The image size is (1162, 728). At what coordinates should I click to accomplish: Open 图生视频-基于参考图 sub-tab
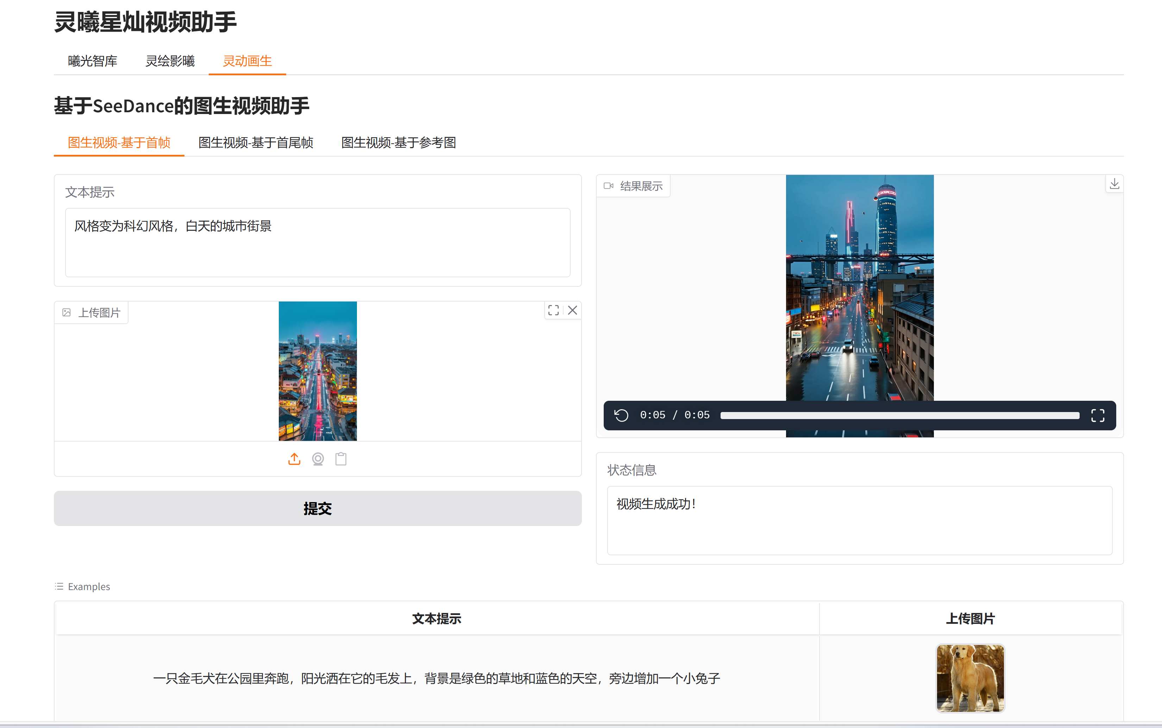pyautogui.click(x=398, y=143)
